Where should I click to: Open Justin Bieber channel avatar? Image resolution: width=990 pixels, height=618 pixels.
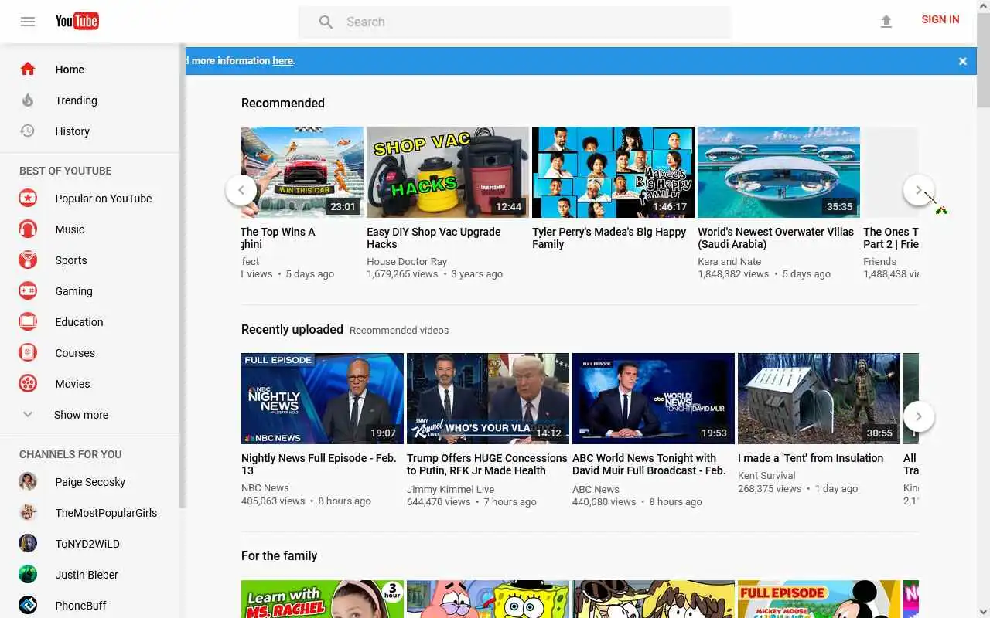click(28, 575)
